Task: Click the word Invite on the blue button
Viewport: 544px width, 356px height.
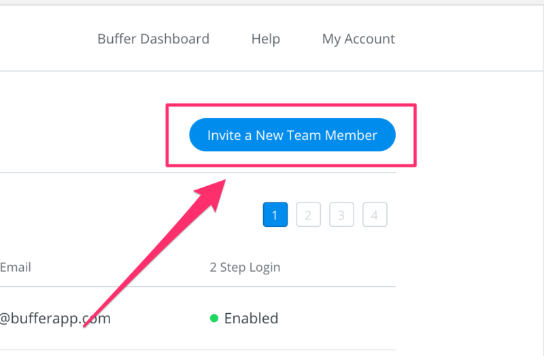Action: [x=224, y=135]
